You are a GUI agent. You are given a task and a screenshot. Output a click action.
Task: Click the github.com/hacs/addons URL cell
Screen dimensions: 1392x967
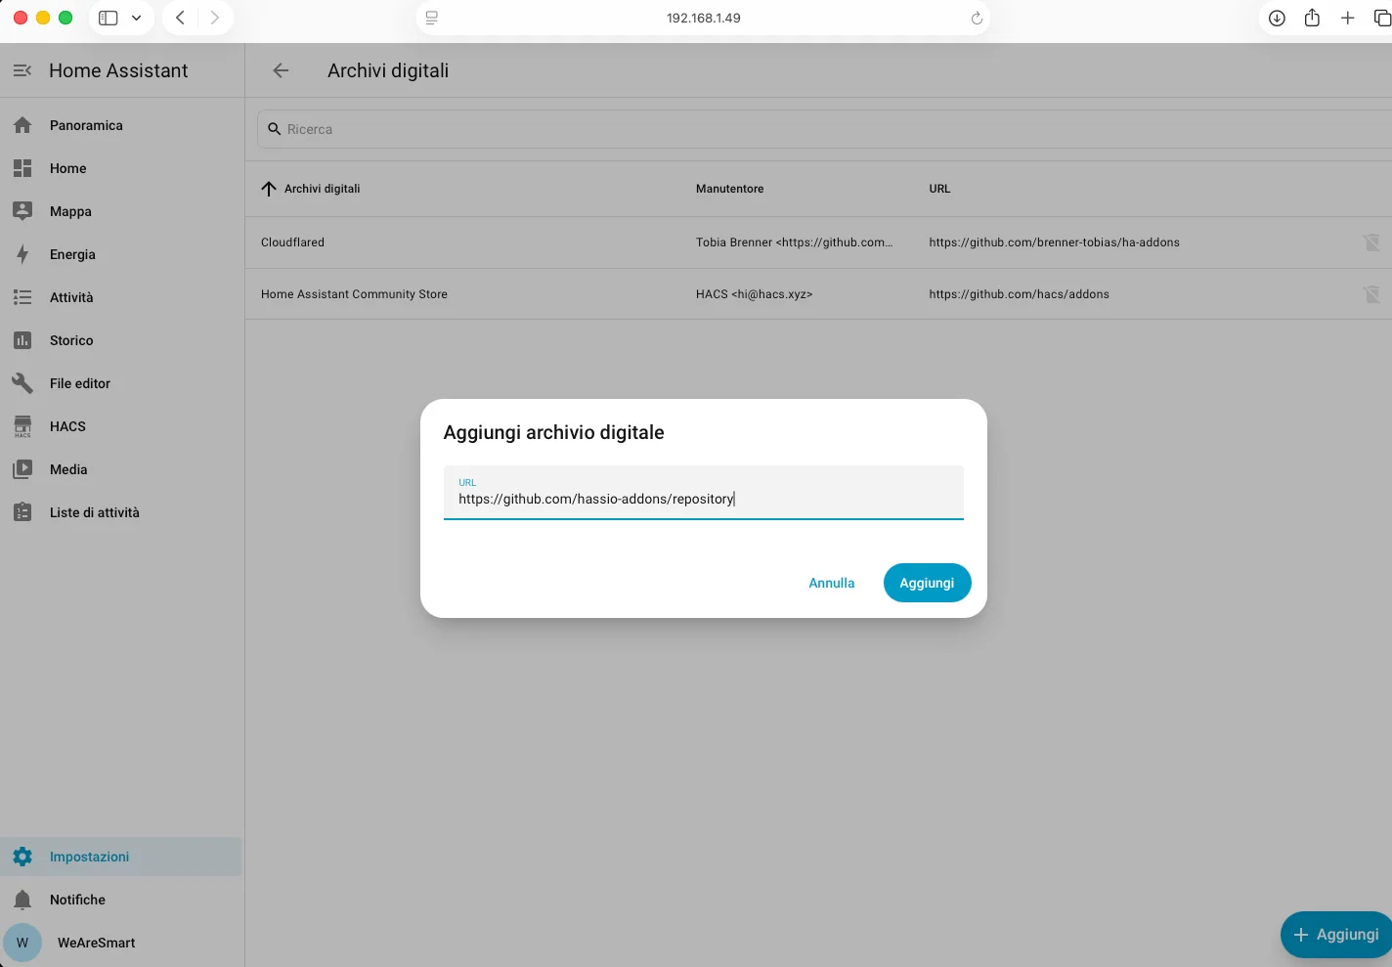coord(1019,294)
